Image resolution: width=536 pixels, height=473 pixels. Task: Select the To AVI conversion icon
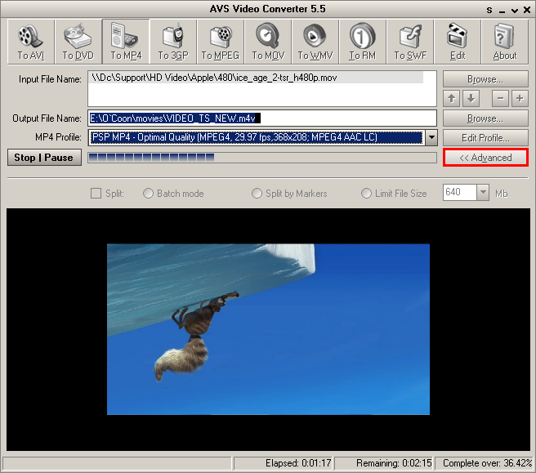coord(31,42)
